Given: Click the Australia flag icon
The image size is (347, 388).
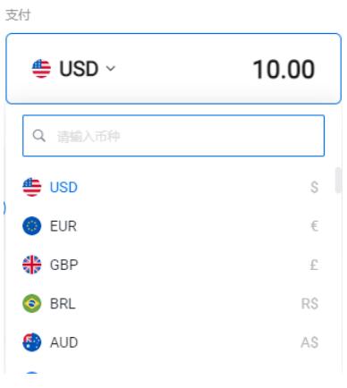Looking at the screenshot, I should click(32, 342).
